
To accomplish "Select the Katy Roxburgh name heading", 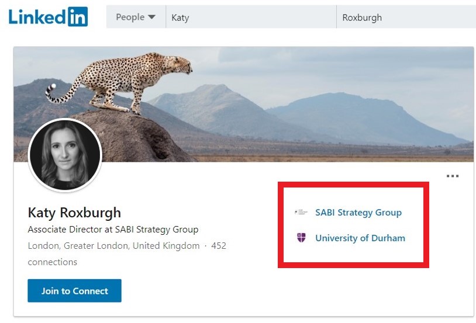I will (74, 212).
